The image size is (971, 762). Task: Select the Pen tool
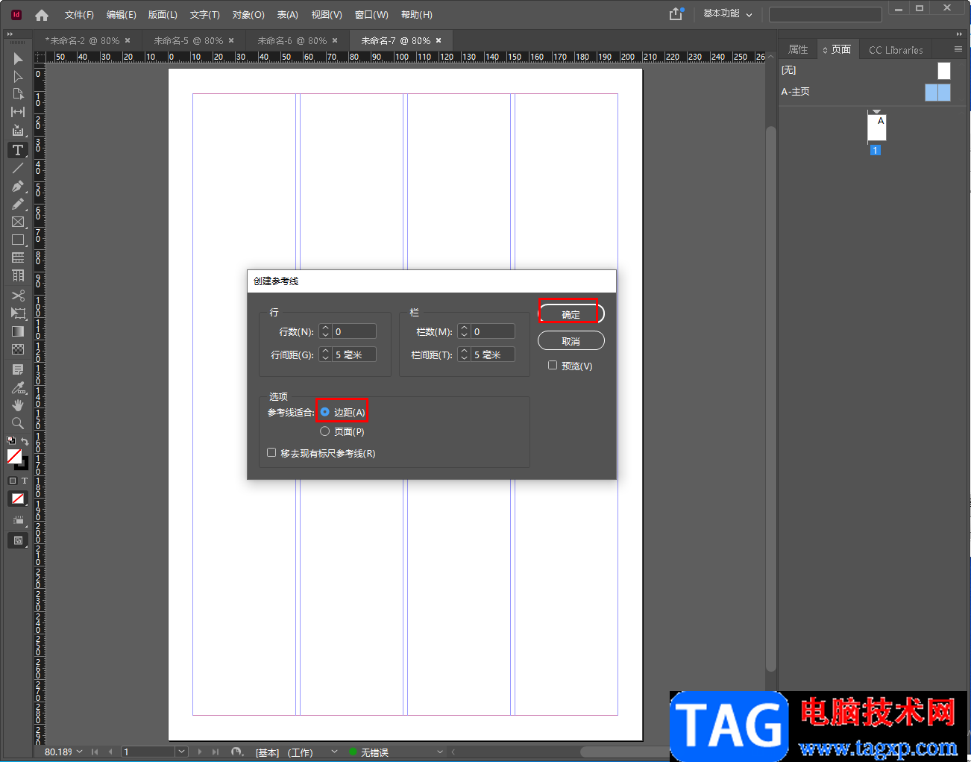[18, 187]
